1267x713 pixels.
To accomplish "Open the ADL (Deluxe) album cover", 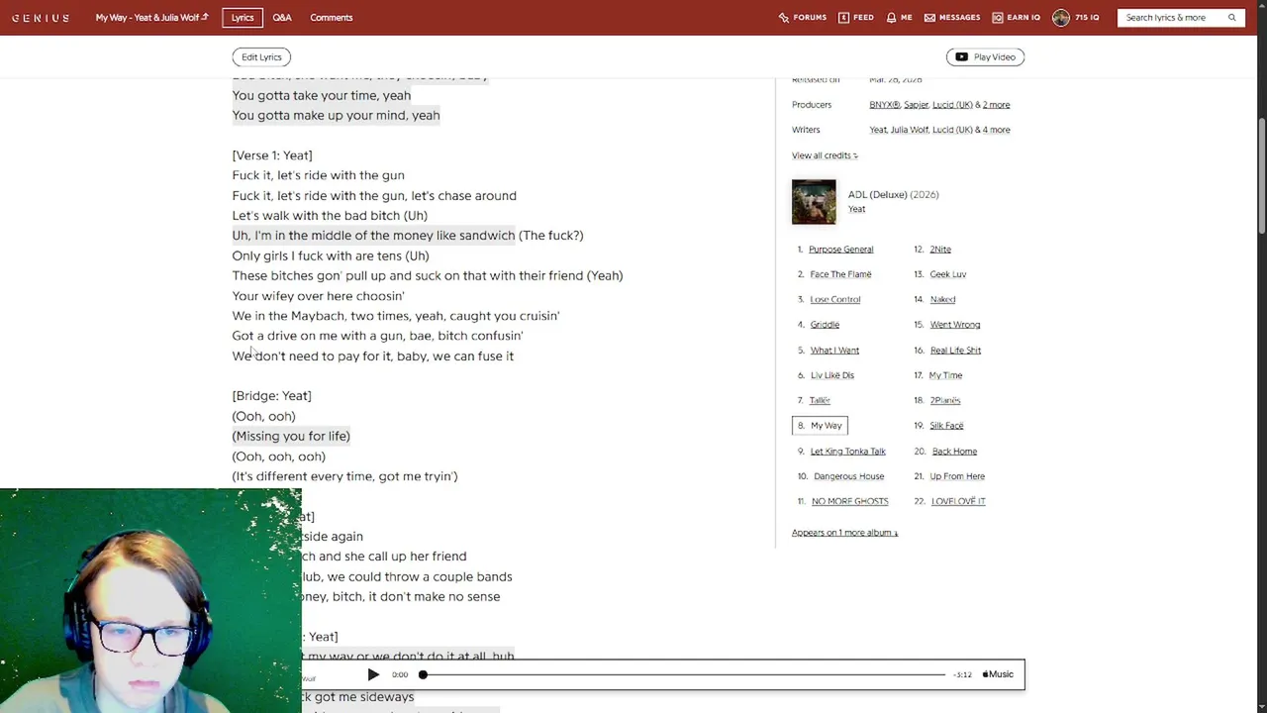I will pos(814,202).
